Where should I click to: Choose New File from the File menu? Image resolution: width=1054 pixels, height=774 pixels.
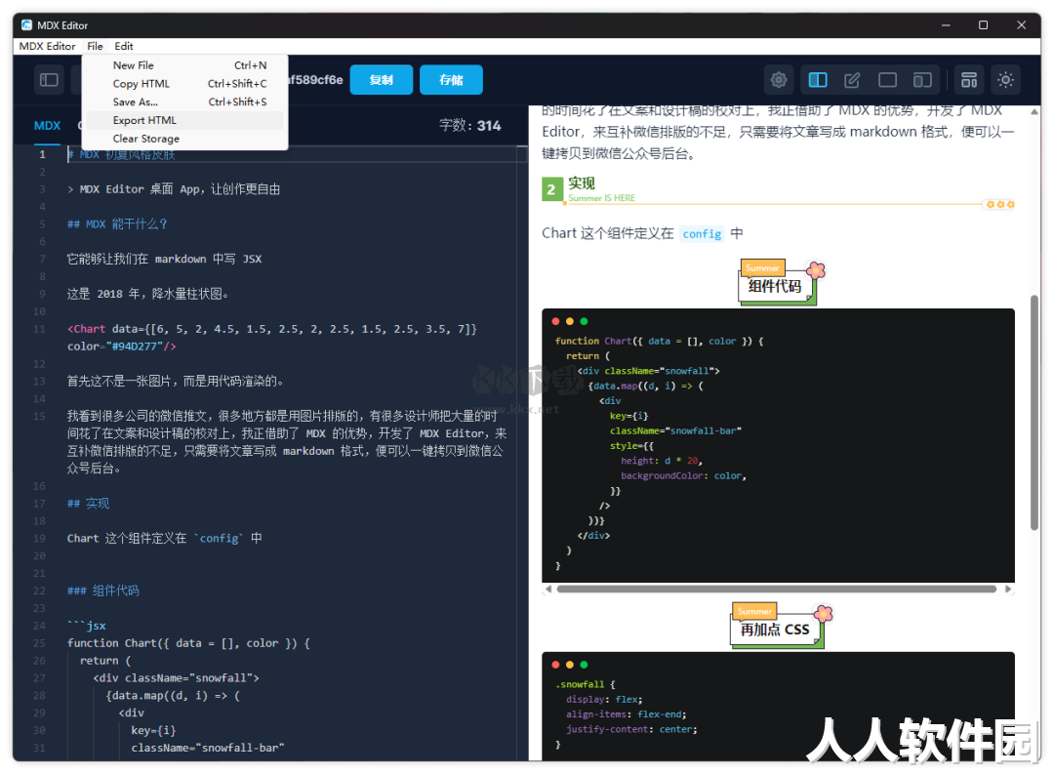pos(184,65)
